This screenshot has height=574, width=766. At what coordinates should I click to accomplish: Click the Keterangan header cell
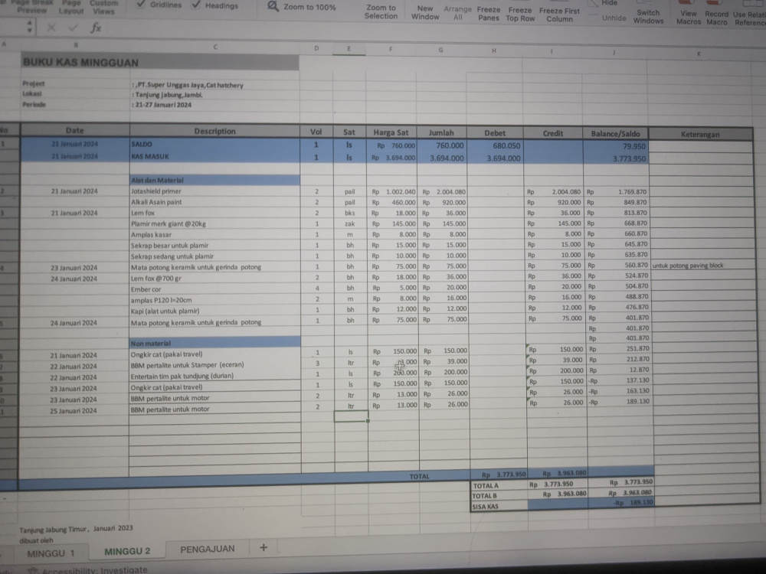click(700, 134)
